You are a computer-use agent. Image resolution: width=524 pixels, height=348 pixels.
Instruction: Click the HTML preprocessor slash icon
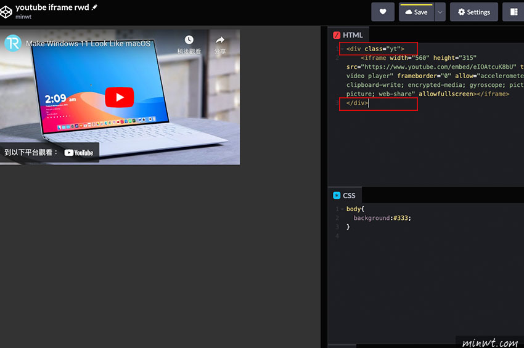click(337, 35)
